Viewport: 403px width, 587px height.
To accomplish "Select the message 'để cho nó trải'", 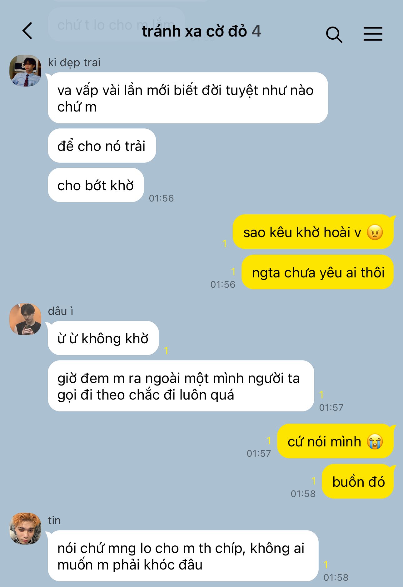I will [102, 146].
